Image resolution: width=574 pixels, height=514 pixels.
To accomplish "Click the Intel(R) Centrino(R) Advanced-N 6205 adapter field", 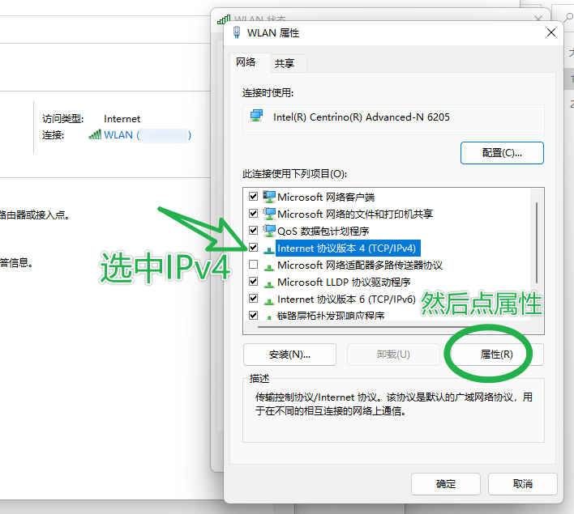I will (393, 120).
